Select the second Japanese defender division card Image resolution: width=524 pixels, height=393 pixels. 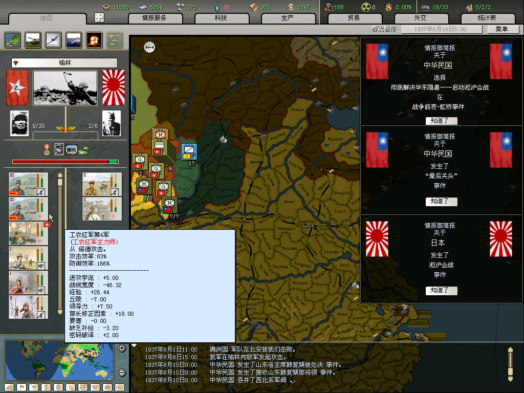pos(102,209)
